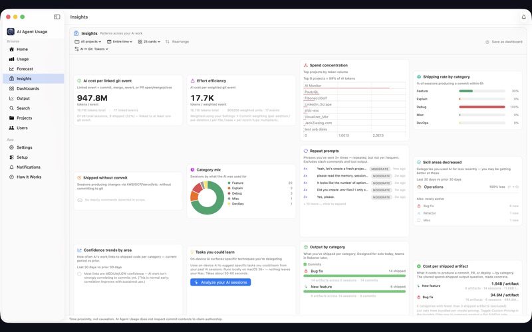Click the AI Monitor row in Spend concentration
532x332 pixels.
(354, 86)
